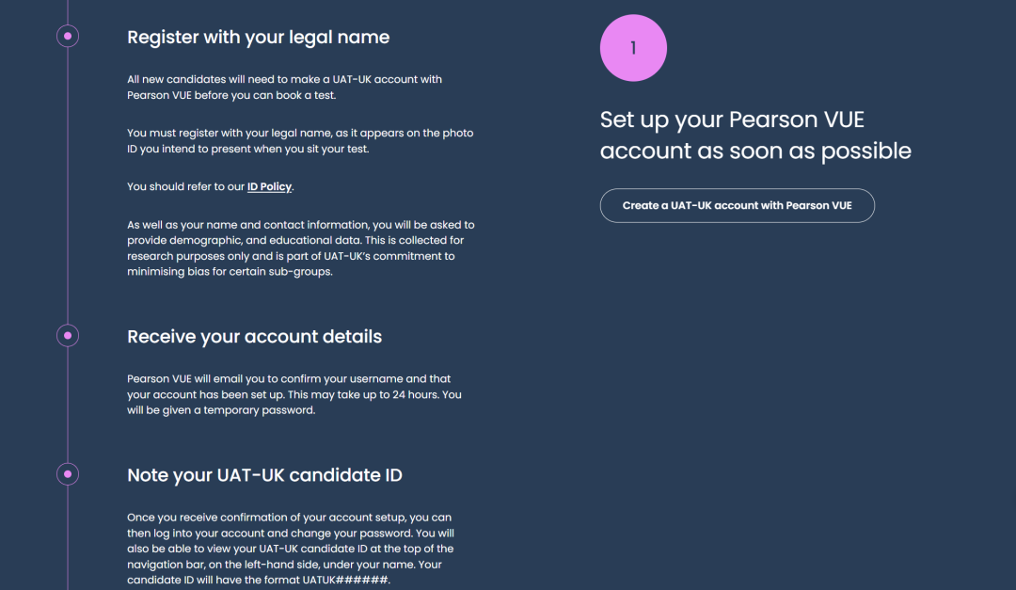
Task: Click the Set up your Pearson VUE account heading
Action: point(755,135)
